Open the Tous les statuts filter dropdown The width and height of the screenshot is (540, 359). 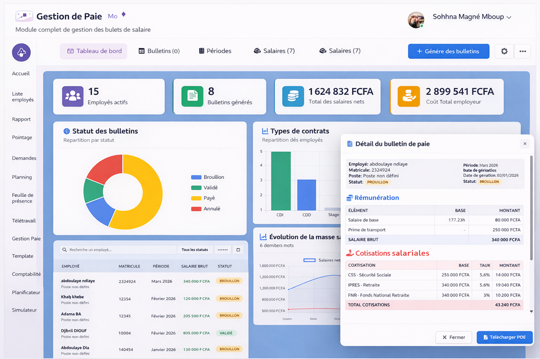point(194,250)
